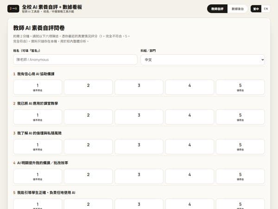Click question text 我已將 AI 應用於課堂教學

[38, 104]
